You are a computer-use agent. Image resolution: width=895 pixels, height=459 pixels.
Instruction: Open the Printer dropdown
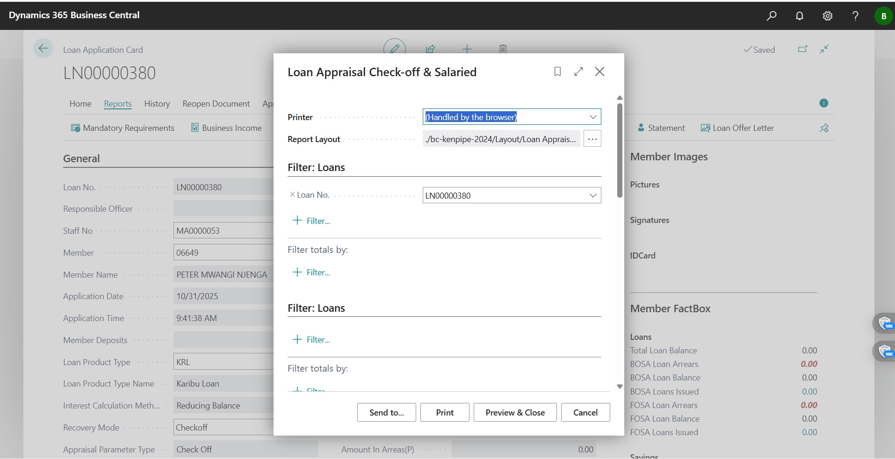point(592,116)
